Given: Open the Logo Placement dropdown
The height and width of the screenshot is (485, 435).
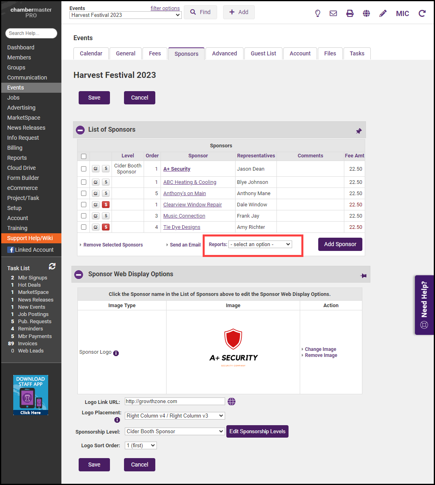Looking at the screenshot, I should pyautogui.click(x=175, y=416).
